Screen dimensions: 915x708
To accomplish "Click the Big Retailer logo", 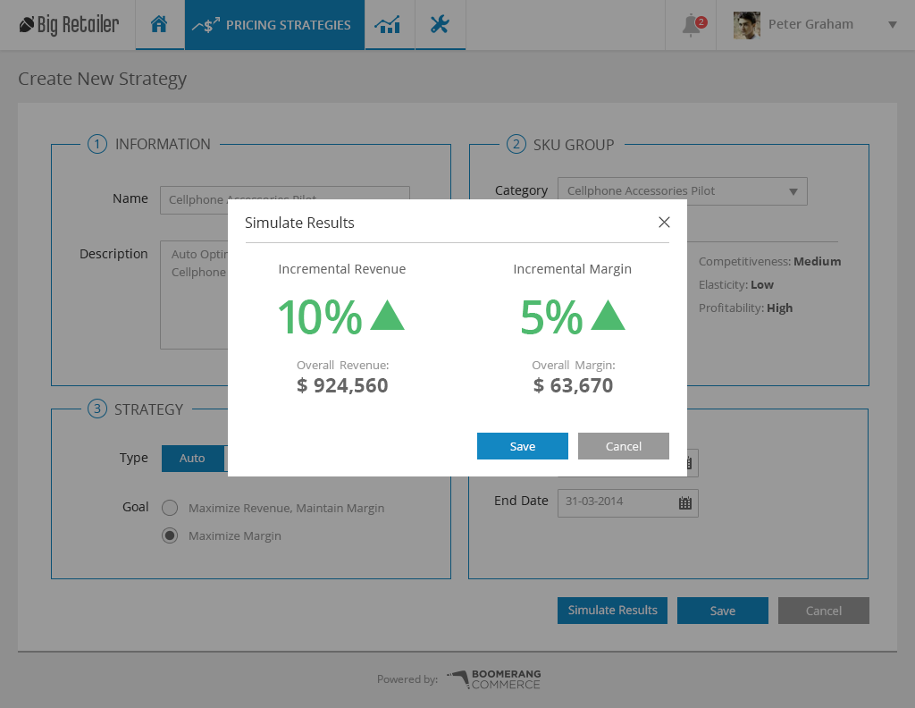I will (x=69, y=24).
